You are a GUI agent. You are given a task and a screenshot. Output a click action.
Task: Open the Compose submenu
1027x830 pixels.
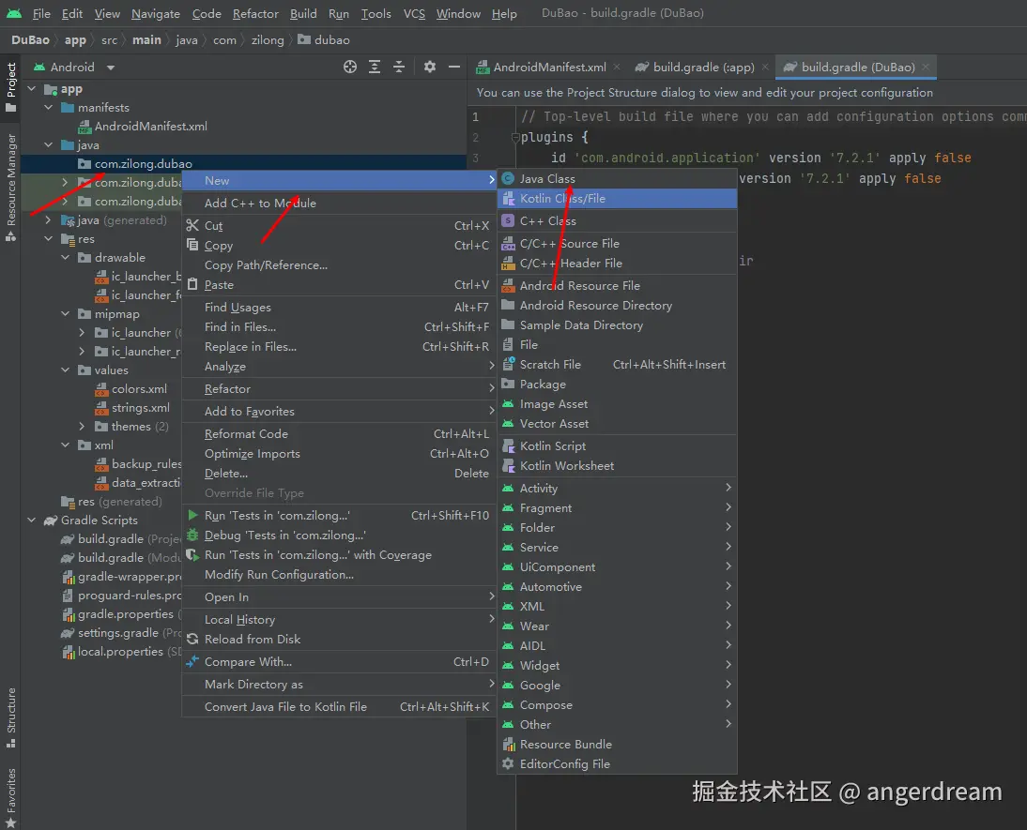pyautogui.click(x=617, y=705)
